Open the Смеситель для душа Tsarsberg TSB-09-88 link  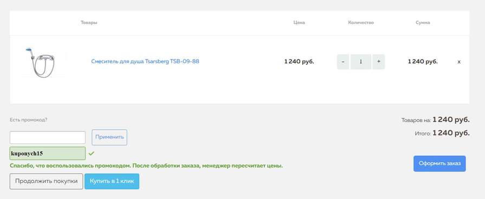(145, 62)
